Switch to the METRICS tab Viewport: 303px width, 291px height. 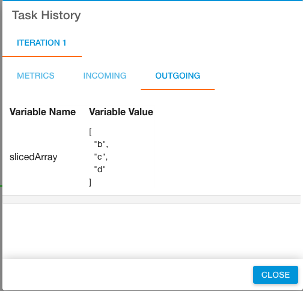point(35,76)
